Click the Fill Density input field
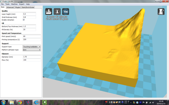169x105 pixels. [29, 29]
